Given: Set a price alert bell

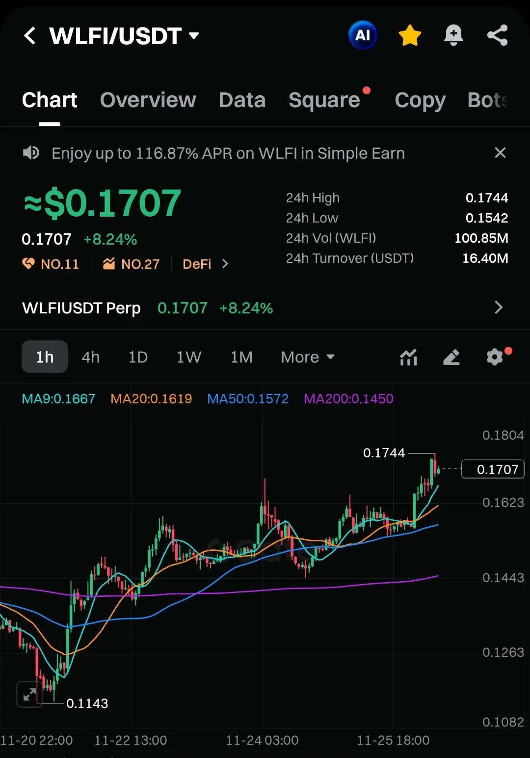Looking at the screenshot, I should tap(453, 35).
